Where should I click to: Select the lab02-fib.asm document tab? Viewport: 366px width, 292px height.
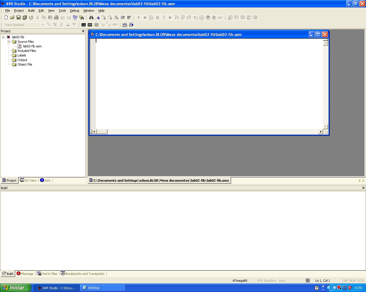tap(159, 181)
